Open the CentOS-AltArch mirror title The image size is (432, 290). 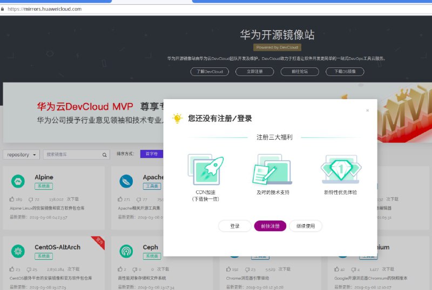click(58, 247)
